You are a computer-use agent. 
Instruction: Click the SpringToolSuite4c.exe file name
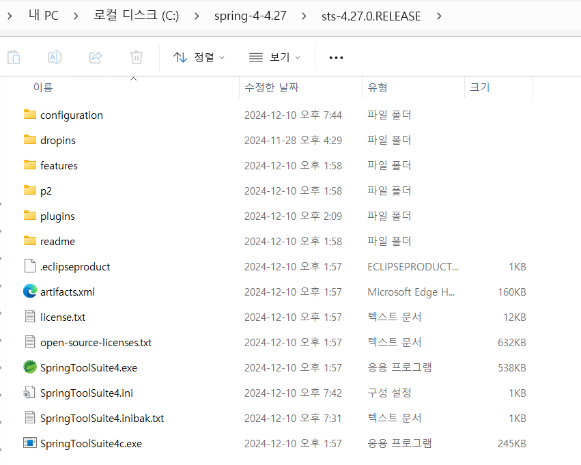pyautogui.click(x=91, y=444)
